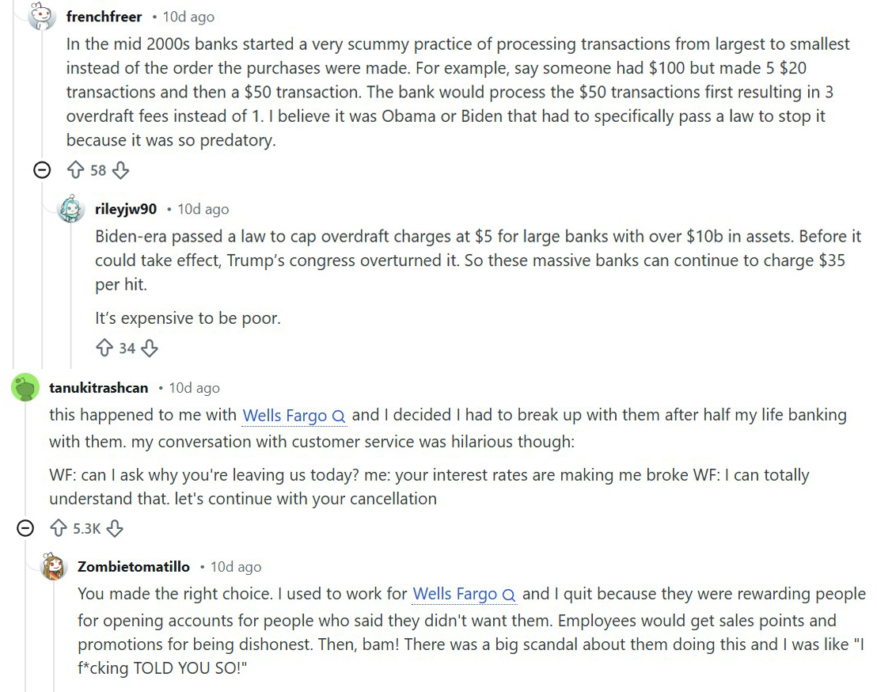Click rileyjw90's 10d ago timestamp

coord(203,209)
